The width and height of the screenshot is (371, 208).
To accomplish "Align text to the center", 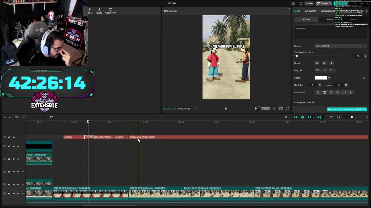I will (x=325, y=92).
